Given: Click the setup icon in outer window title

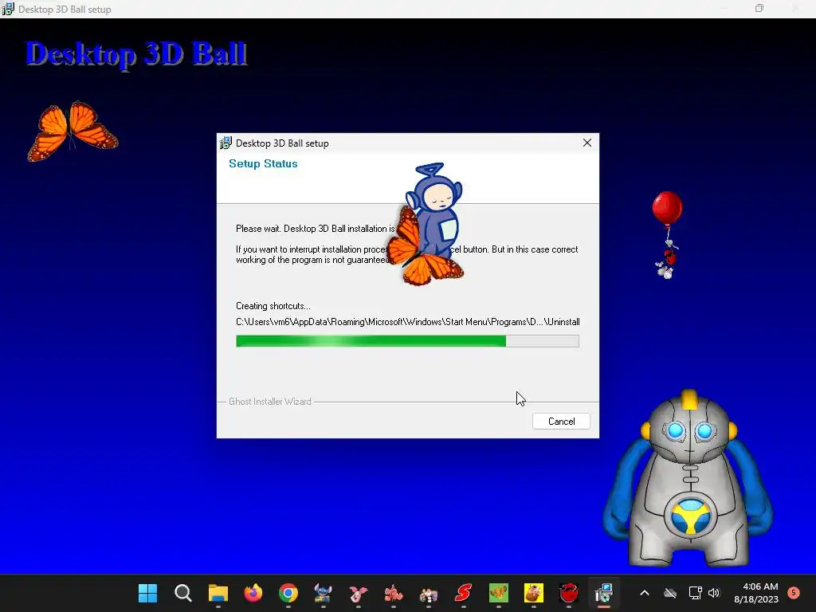Looking at the screenshot, I should 8,9.
